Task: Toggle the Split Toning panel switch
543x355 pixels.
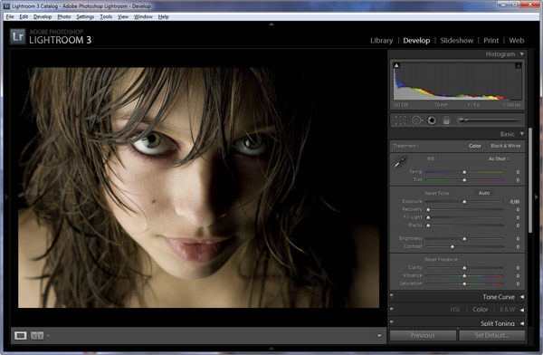Action: [x=392, y=322]
